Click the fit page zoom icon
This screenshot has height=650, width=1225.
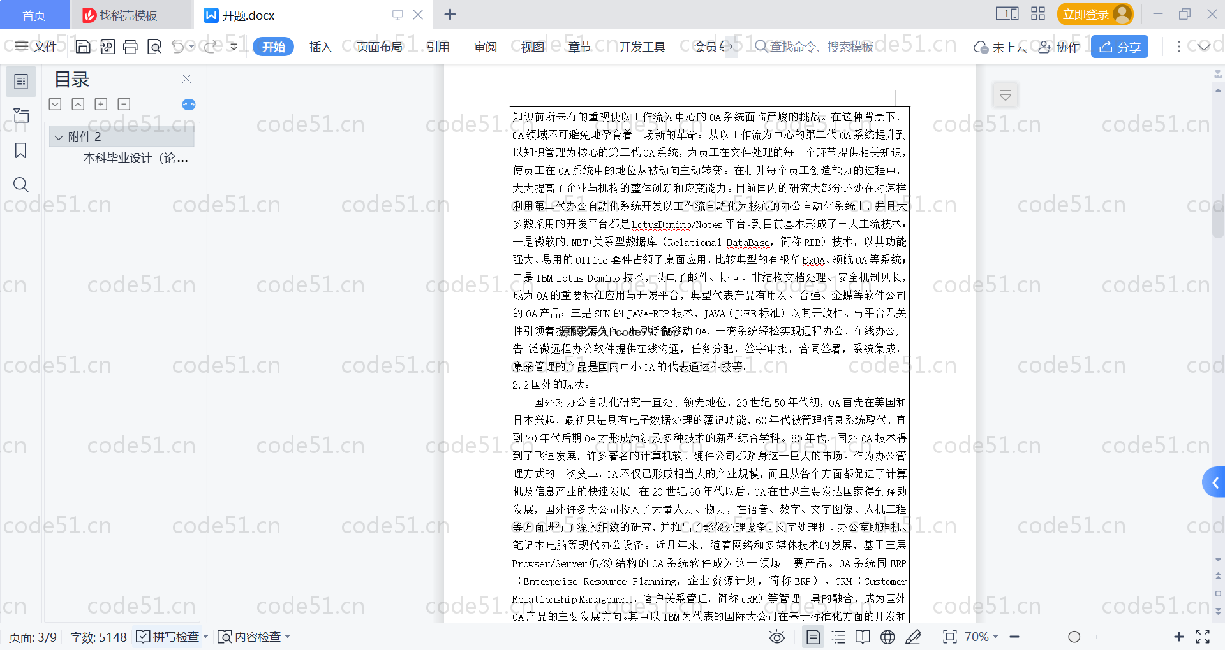(x=950, y=637)
